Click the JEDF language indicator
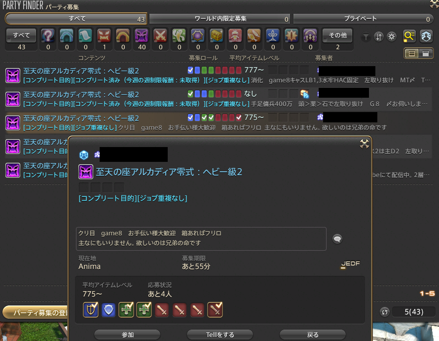 [x=350, y=264]
